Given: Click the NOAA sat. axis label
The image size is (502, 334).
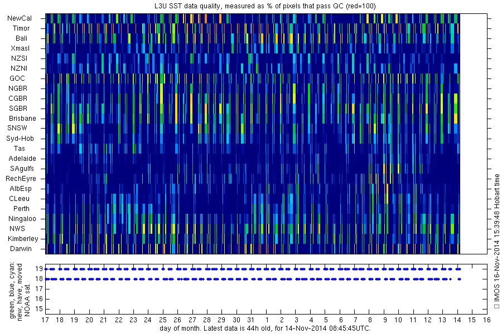Looking at the screenshot, I should pyautogui.click(x=27, y=299).
